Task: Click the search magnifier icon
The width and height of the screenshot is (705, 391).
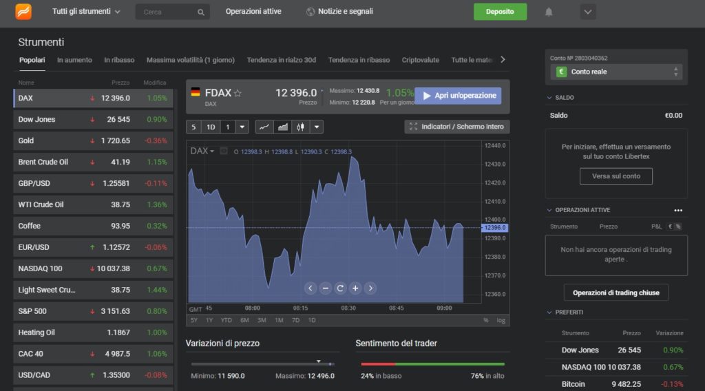Action: (200, 12)
